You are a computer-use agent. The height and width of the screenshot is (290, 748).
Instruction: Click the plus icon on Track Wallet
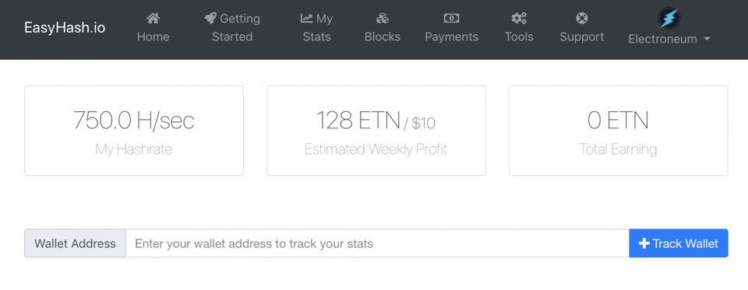point(644,243)
